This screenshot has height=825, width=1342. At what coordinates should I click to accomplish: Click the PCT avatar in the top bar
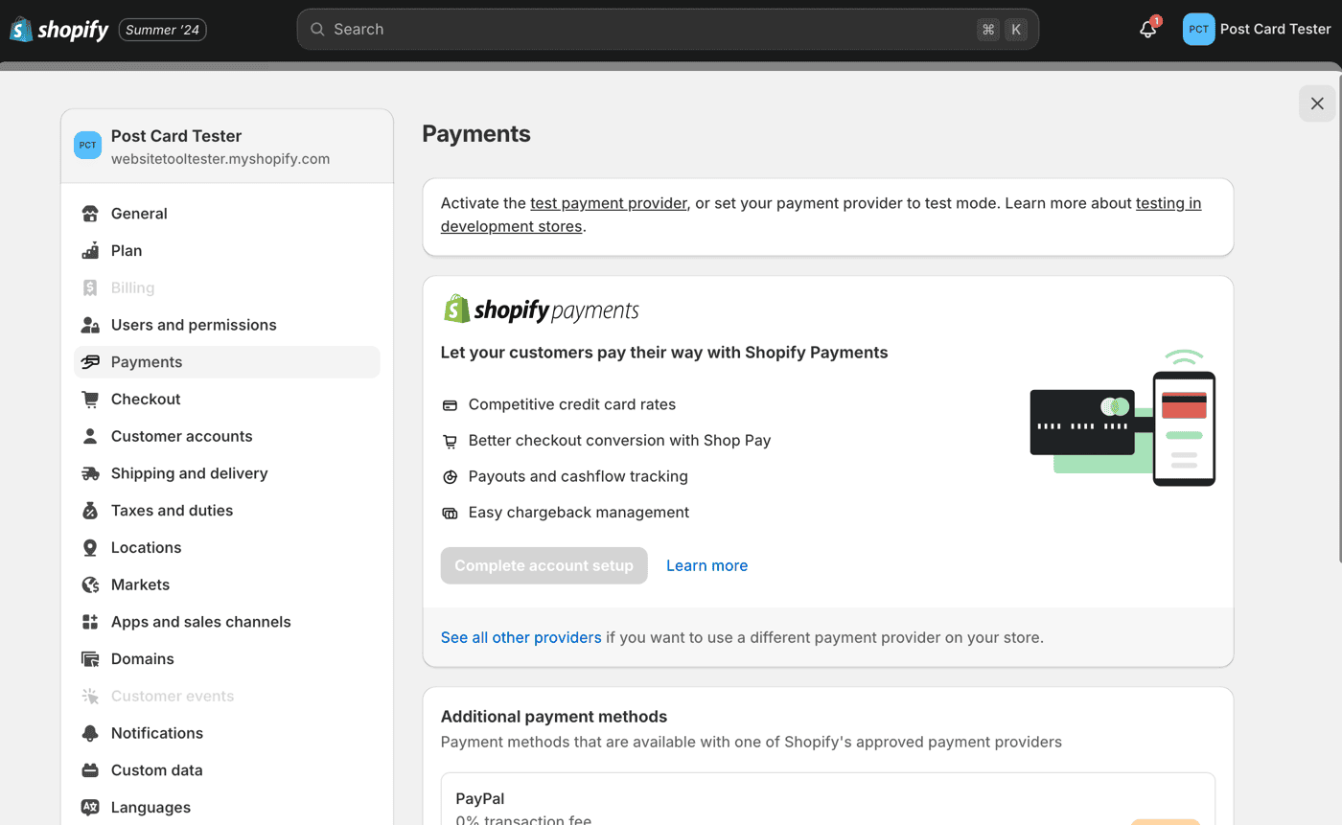click(1198, 29)
